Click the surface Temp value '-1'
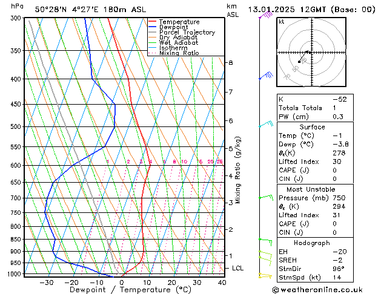The height and width of the screenshot is (294, 381). click(337, 136)
